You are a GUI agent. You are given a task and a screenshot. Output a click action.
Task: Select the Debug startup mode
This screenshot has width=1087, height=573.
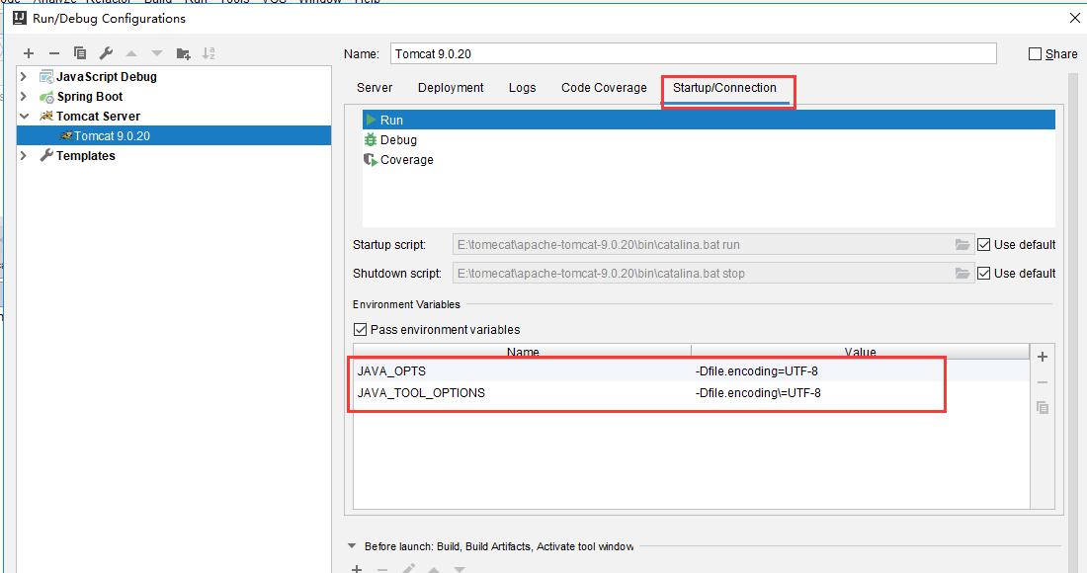point(709,140)
